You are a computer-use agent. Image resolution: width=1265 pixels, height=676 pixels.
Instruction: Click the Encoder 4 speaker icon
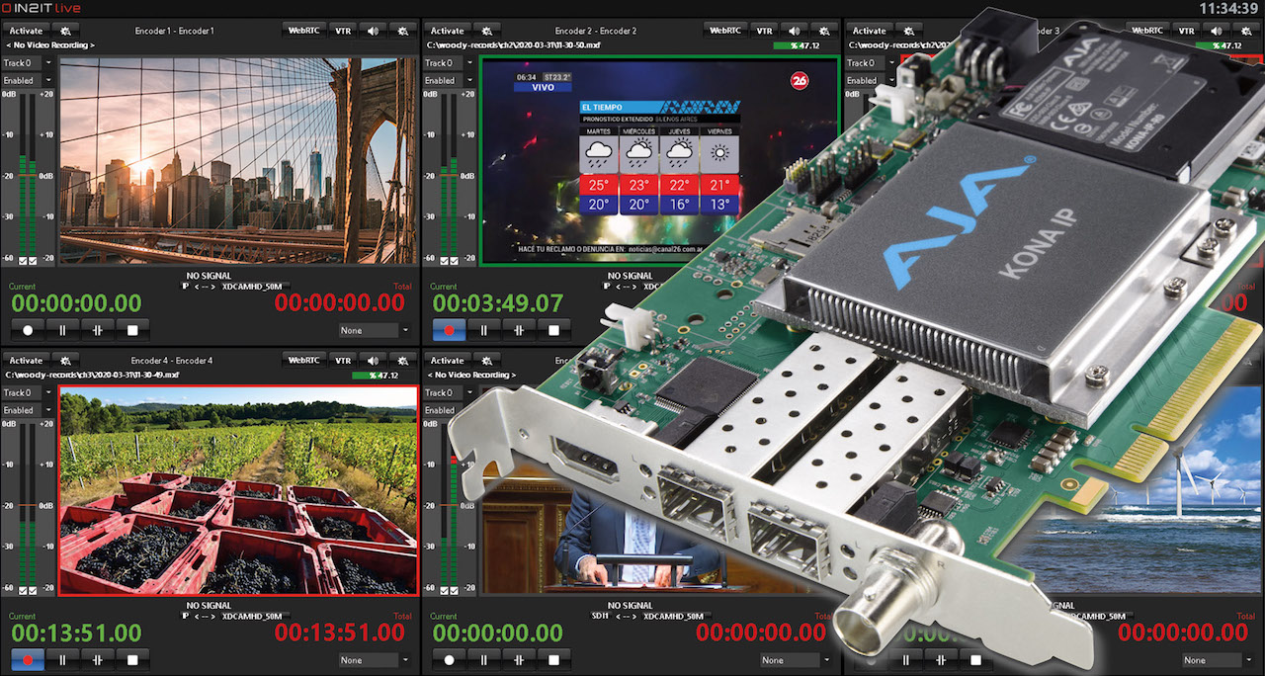(x=373, y=361)
